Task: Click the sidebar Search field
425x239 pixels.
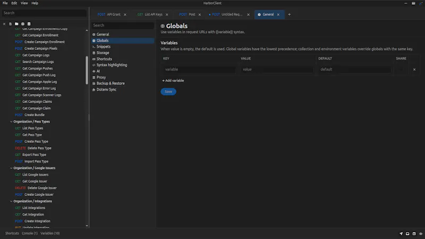Action: coord(44,13)
